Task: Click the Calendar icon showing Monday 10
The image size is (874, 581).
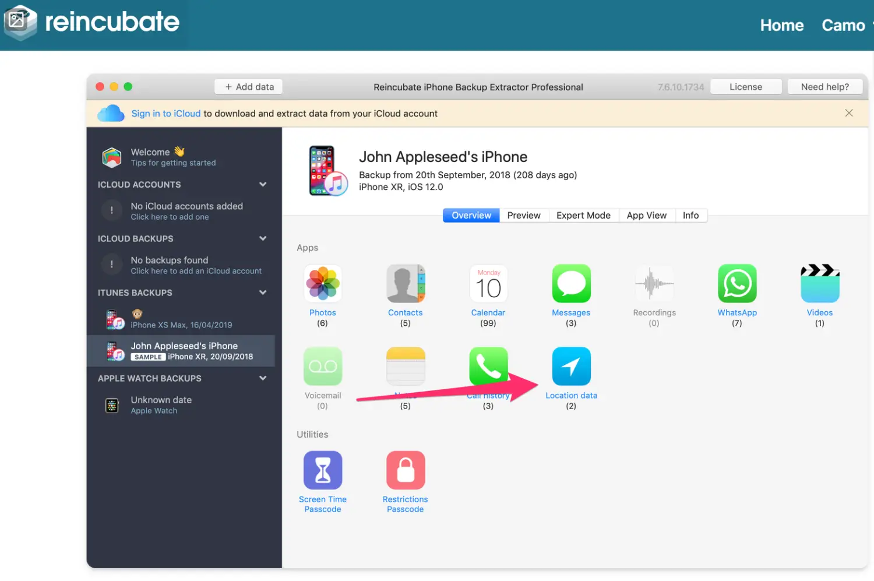Action: point(488,284)
